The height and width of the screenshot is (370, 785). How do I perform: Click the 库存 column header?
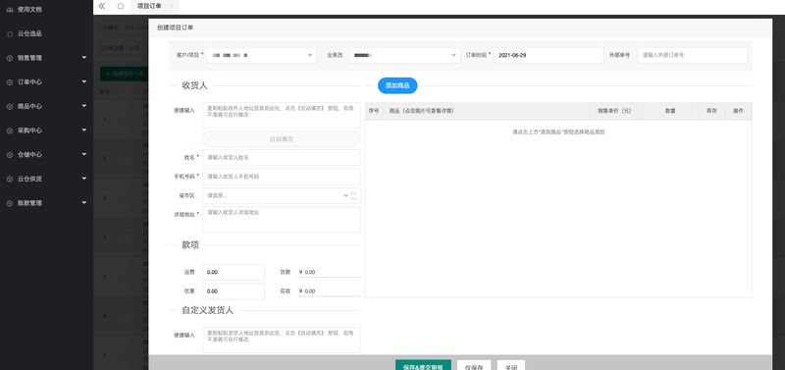[x=712, y=111]
